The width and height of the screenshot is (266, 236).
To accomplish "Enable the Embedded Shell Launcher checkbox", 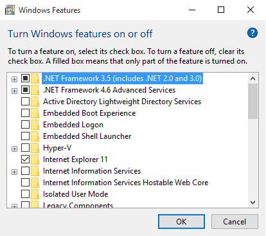I will click(25, 136).
